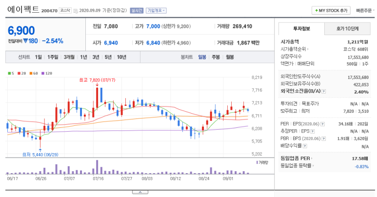
Task: Select the 1일 line chart period
Action: (x=38, y=57)
